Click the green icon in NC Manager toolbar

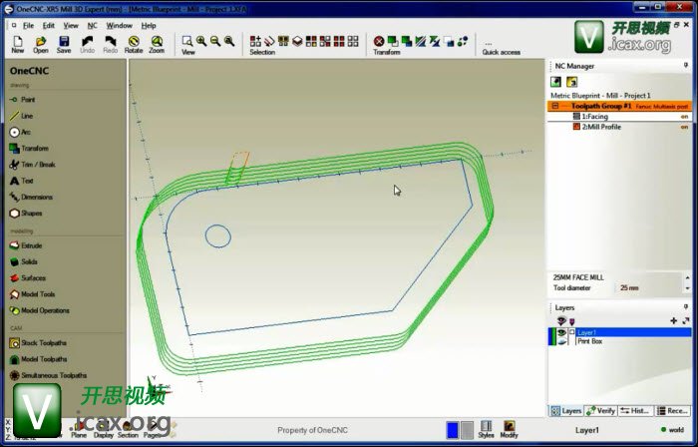coord(555,82)
